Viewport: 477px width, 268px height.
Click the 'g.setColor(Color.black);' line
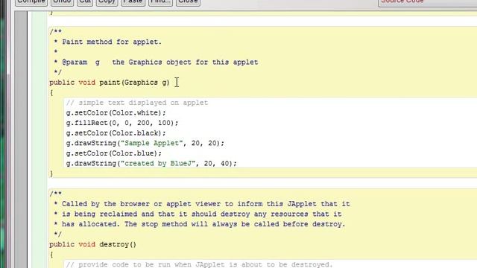pyautogui.click(x=116, y=133)
